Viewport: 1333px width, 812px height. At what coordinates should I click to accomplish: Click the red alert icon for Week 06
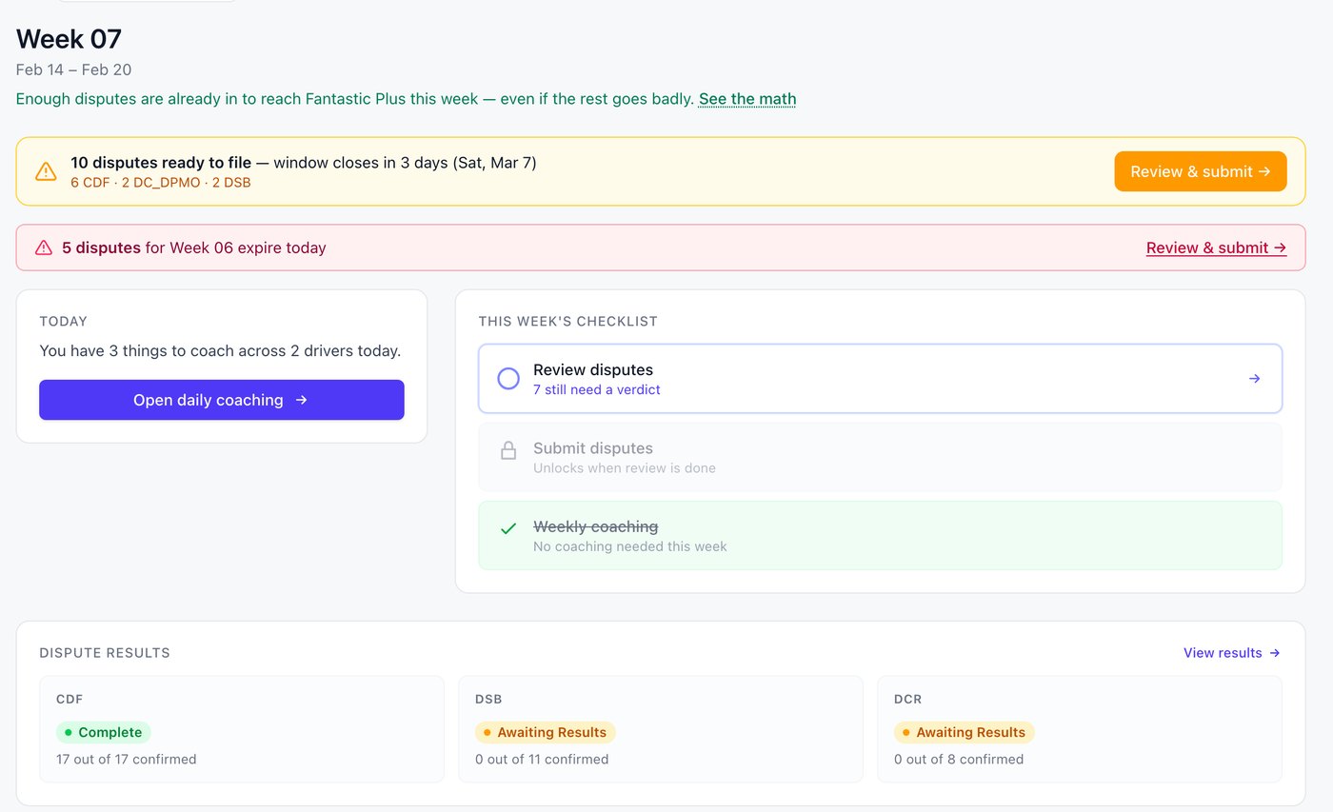click(x=44, y=248)
